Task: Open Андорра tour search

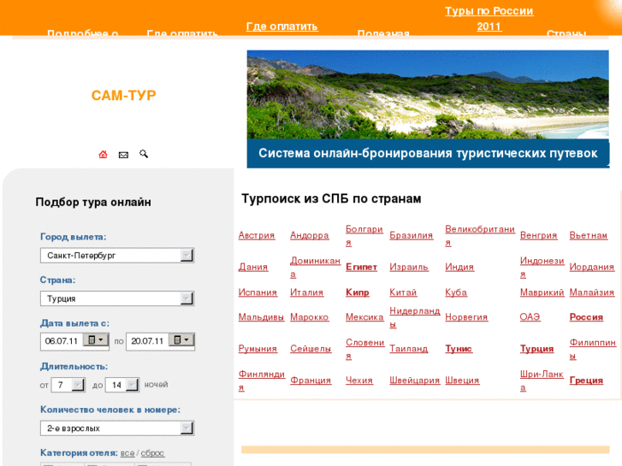Action: click(x=310, y=235)
